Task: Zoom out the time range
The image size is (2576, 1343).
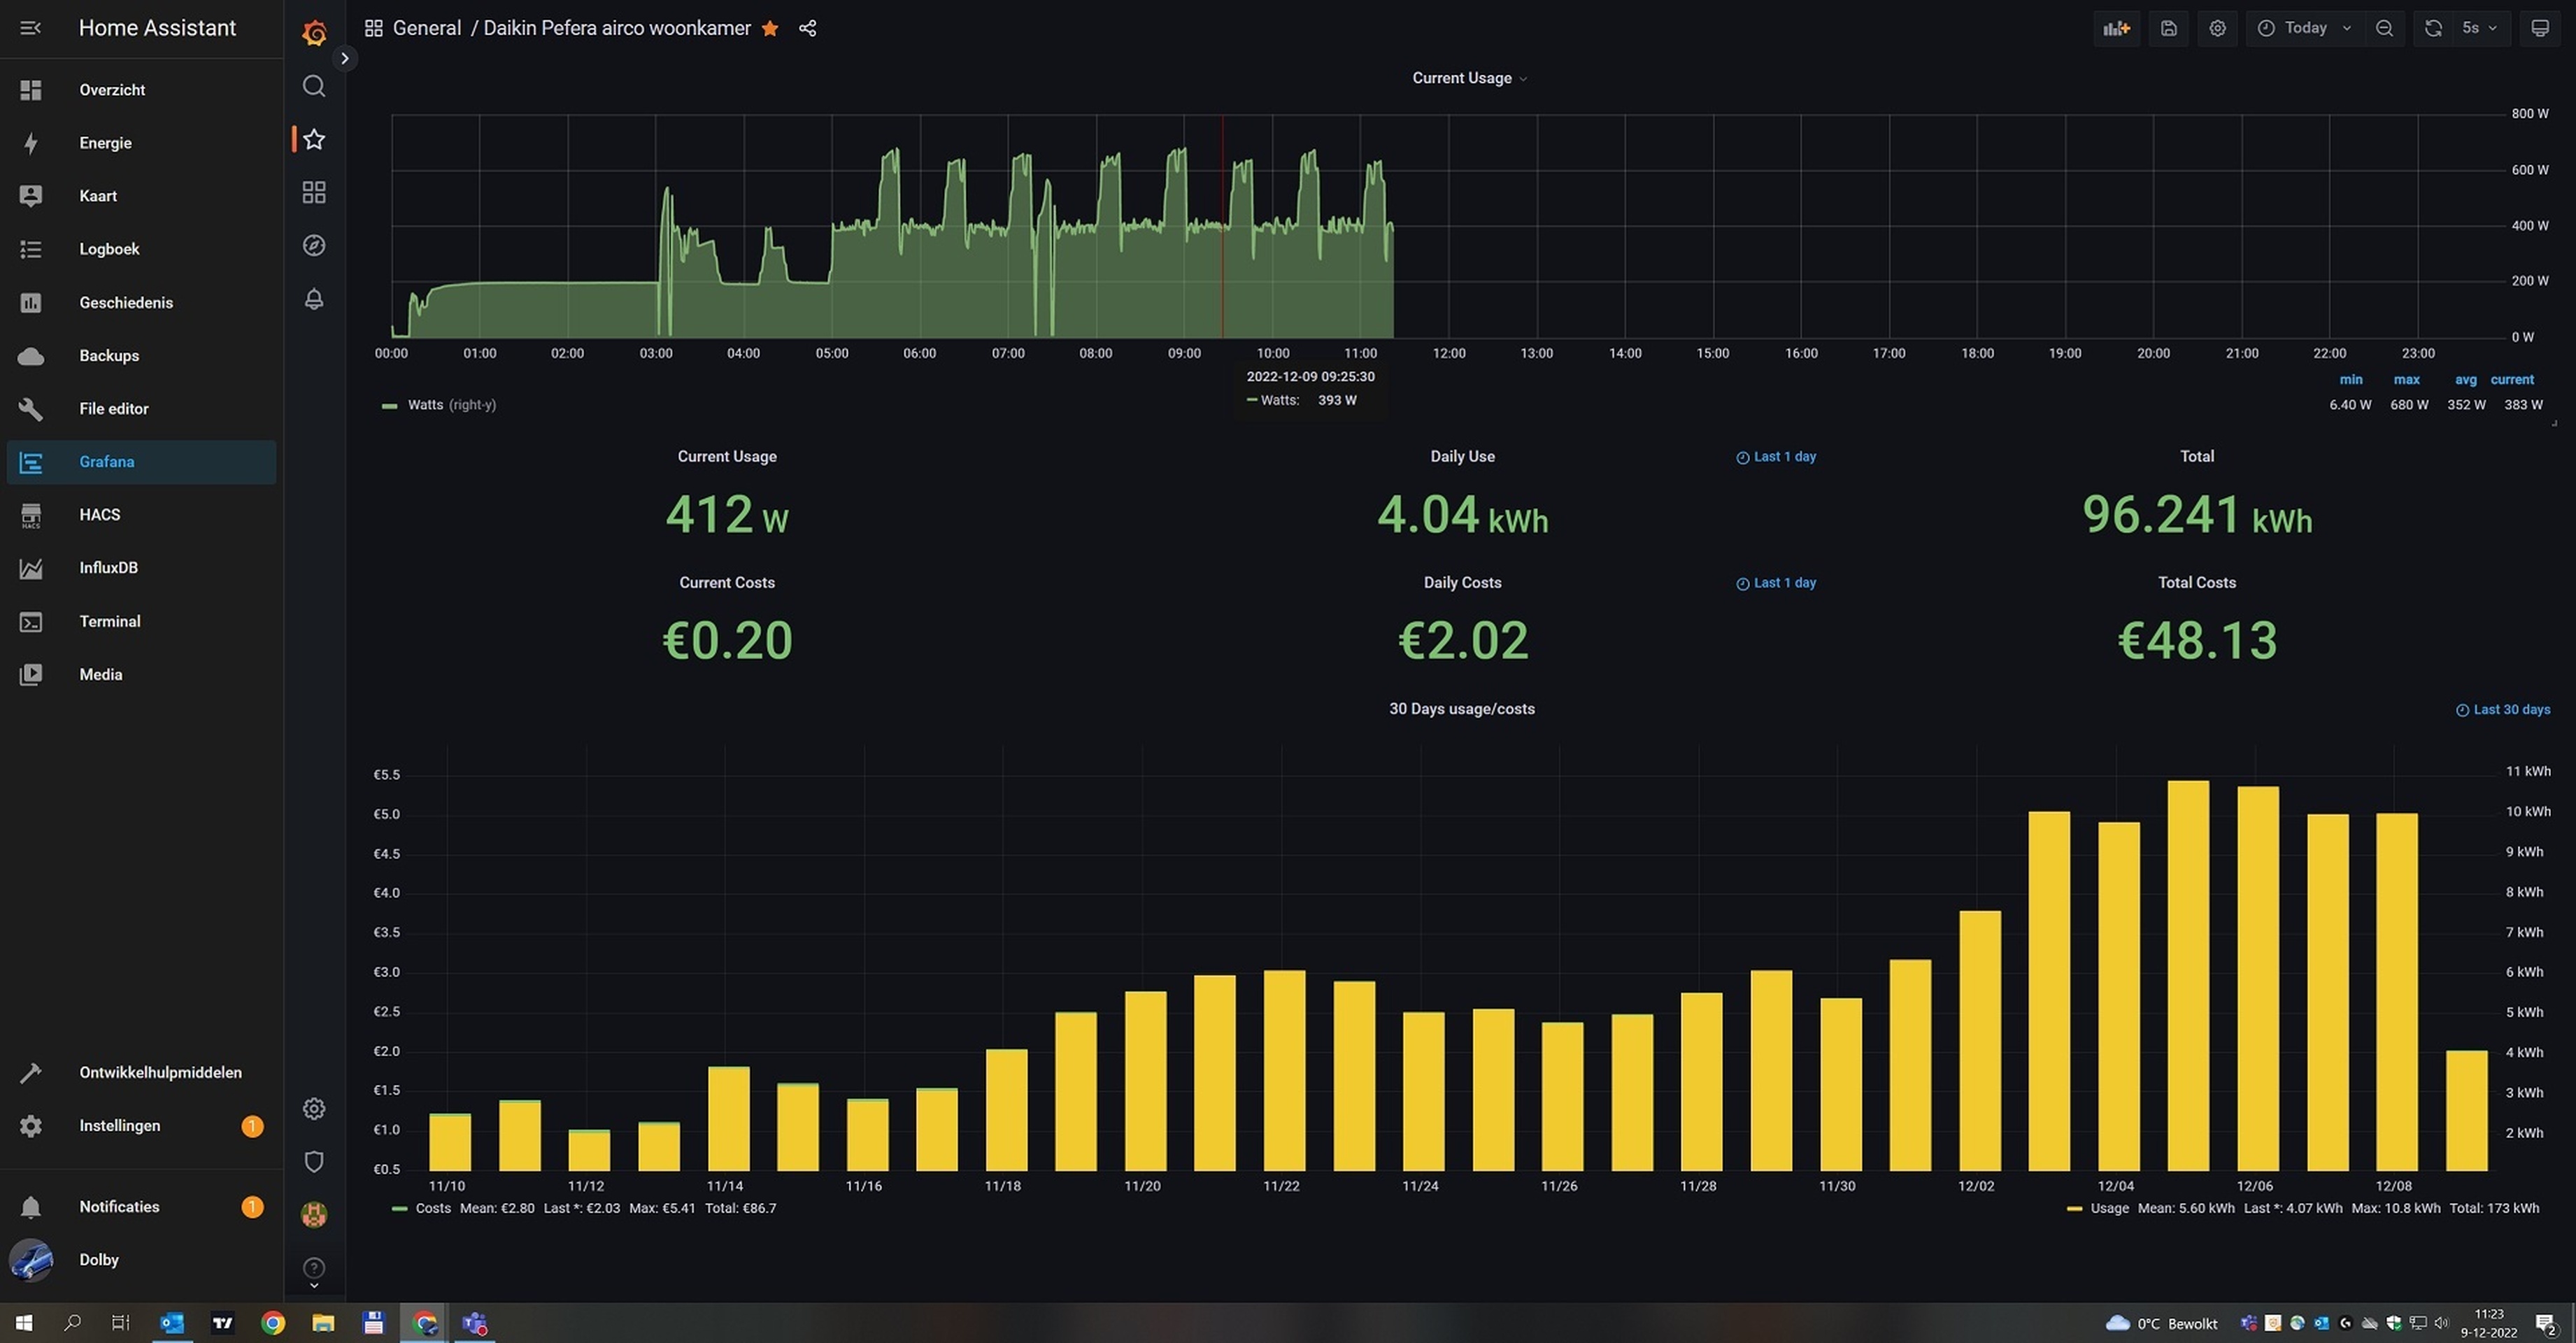Action: point(2384,28)
